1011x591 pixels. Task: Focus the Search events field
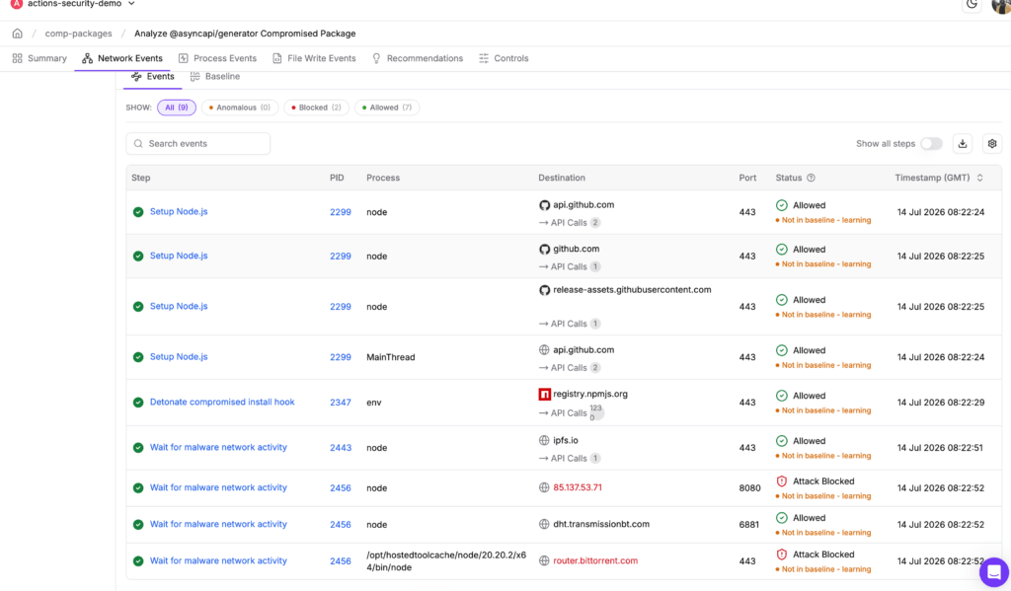pos(197,144)
